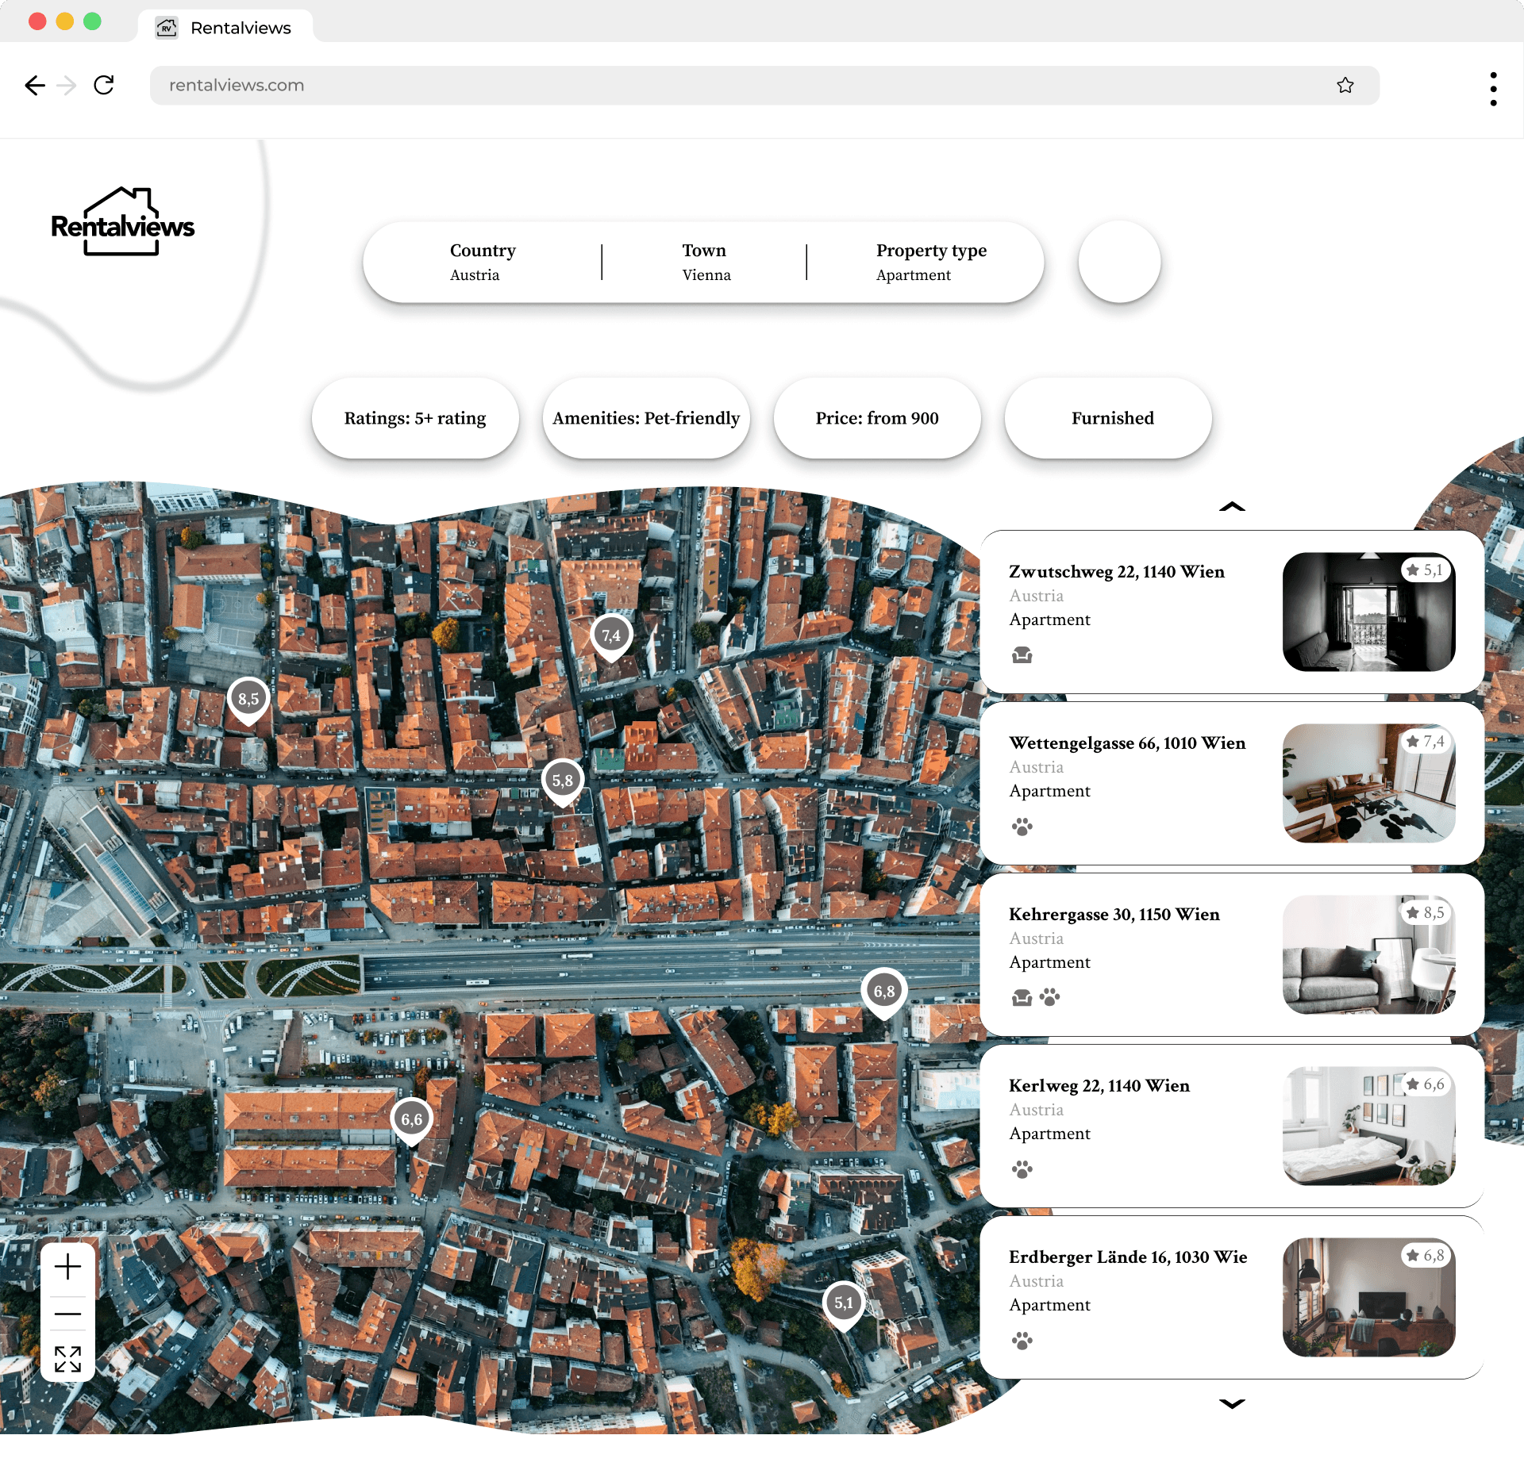Click the 8,5 map pin marker
Viewport: 1524px width, 1462px height.
[x=248, y=698]
